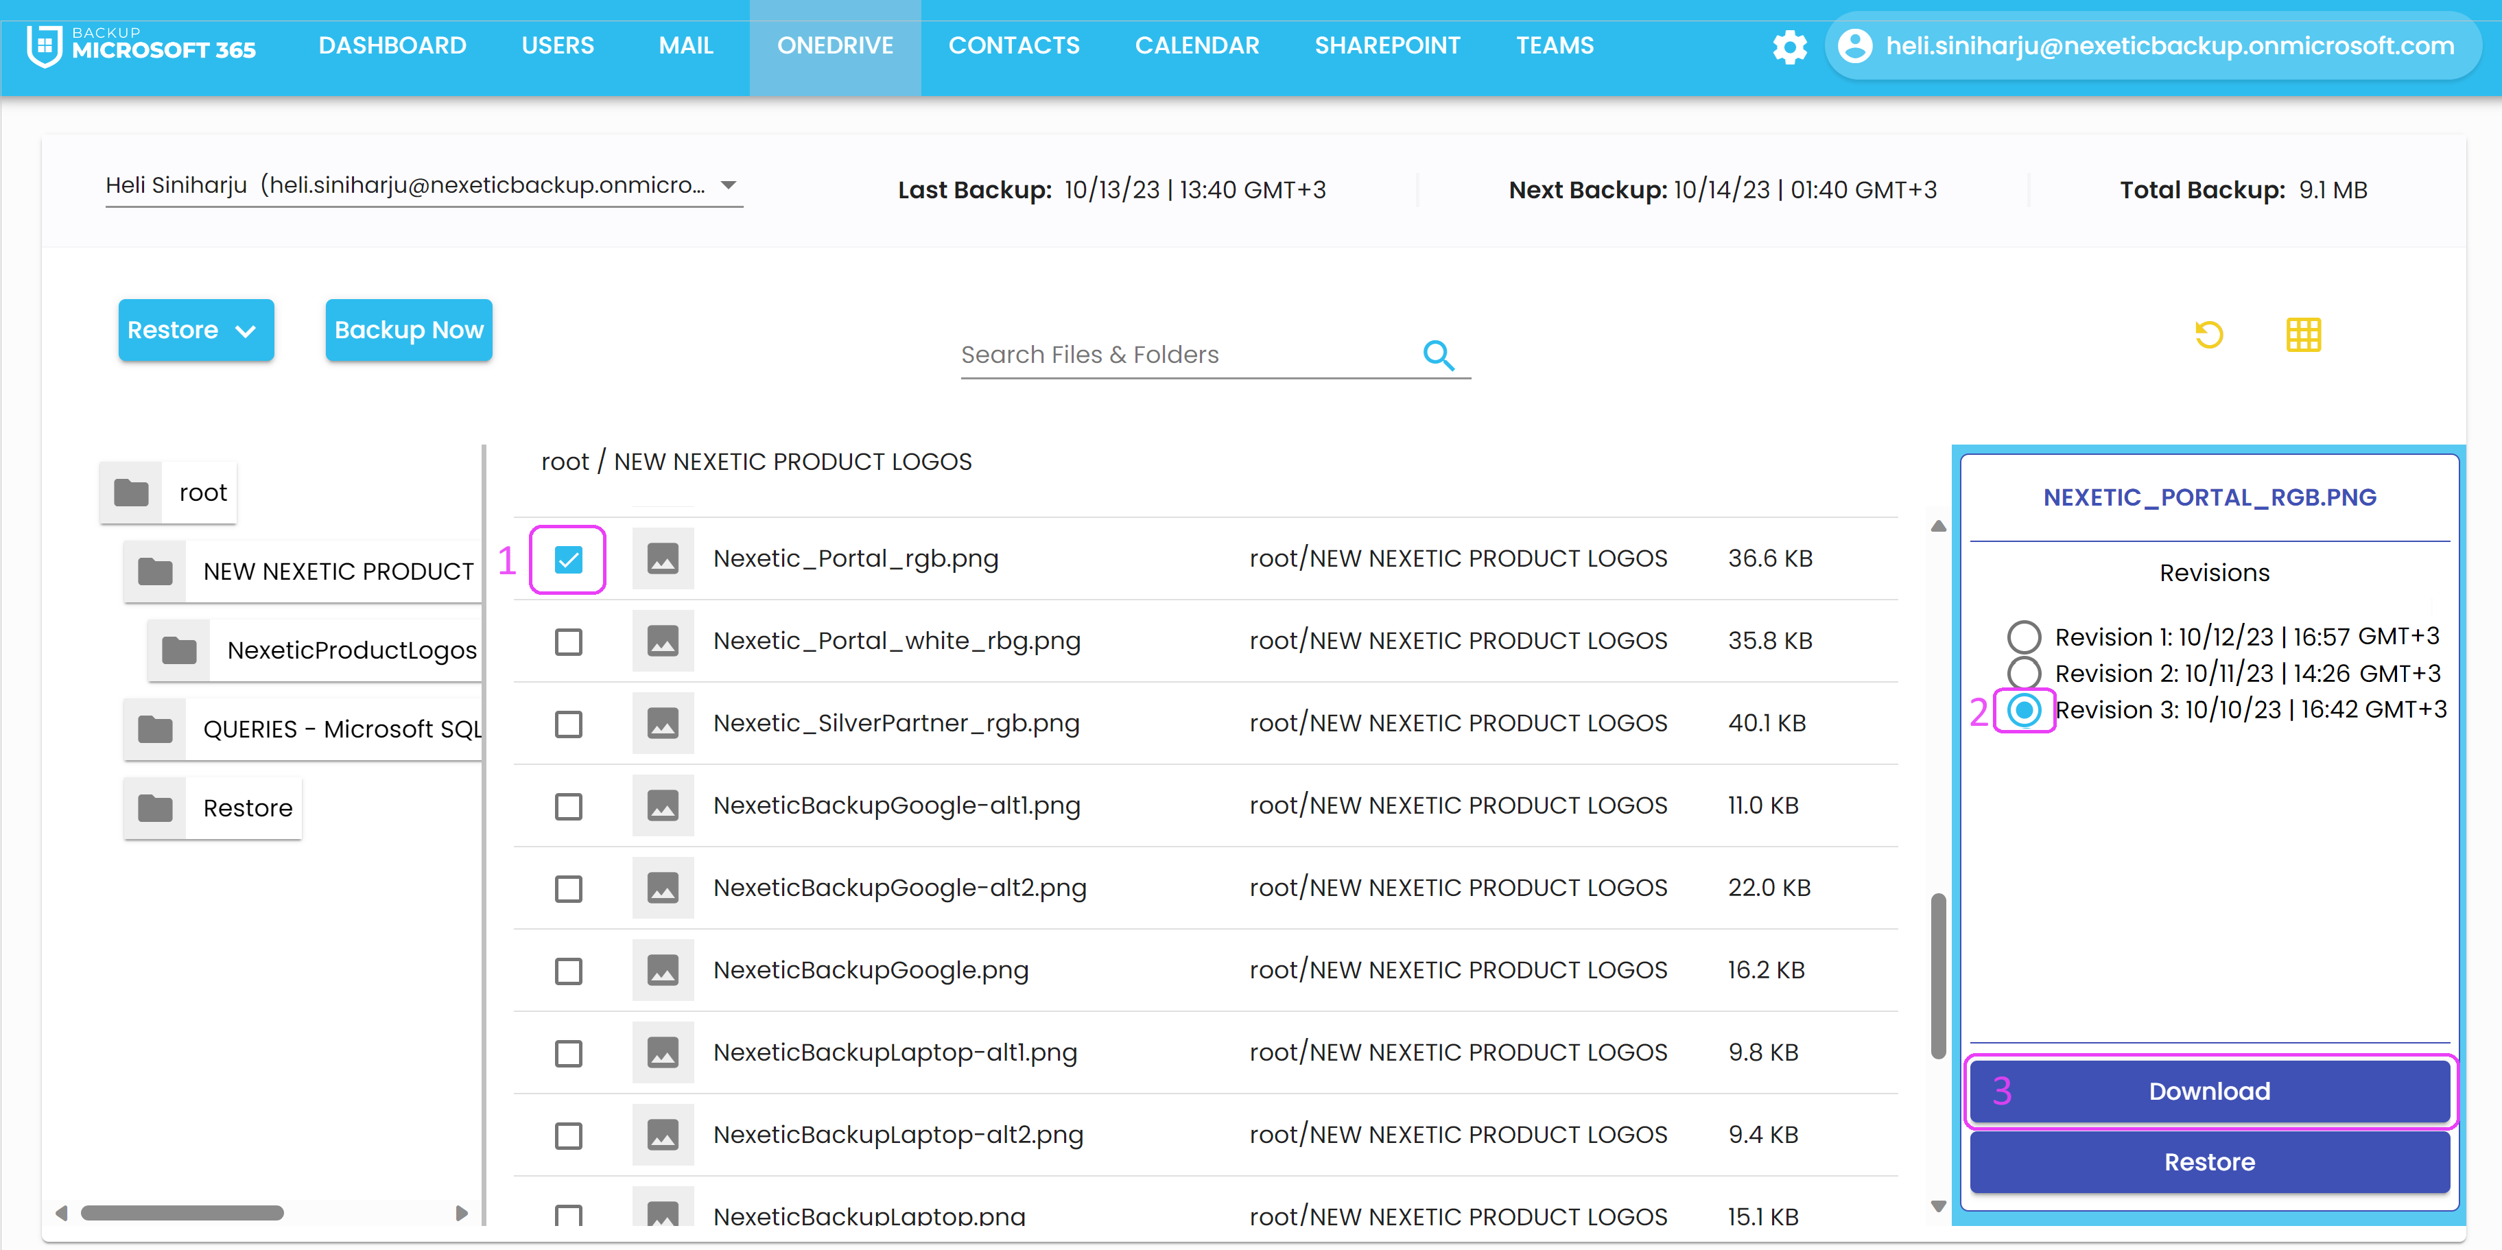
Task: Click the user account avatar icon
Action: (1854, 46)
